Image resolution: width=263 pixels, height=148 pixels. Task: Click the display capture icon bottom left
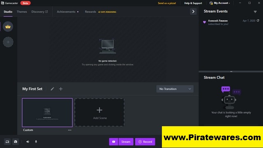point(7,141)
